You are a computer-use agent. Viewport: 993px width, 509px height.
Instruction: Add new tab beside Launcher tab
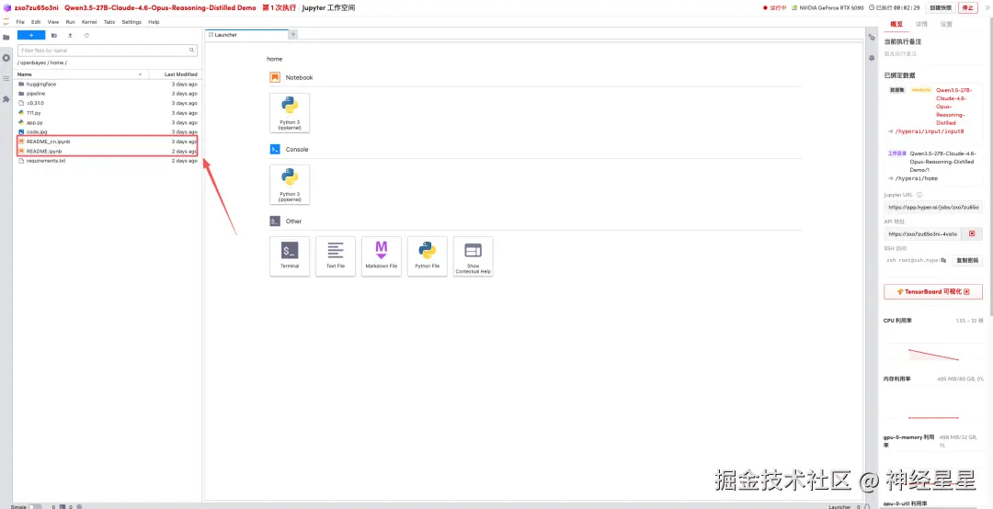pos(292,34)
